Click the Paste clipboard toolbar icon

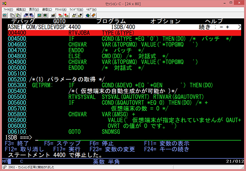tap(18, 14)
